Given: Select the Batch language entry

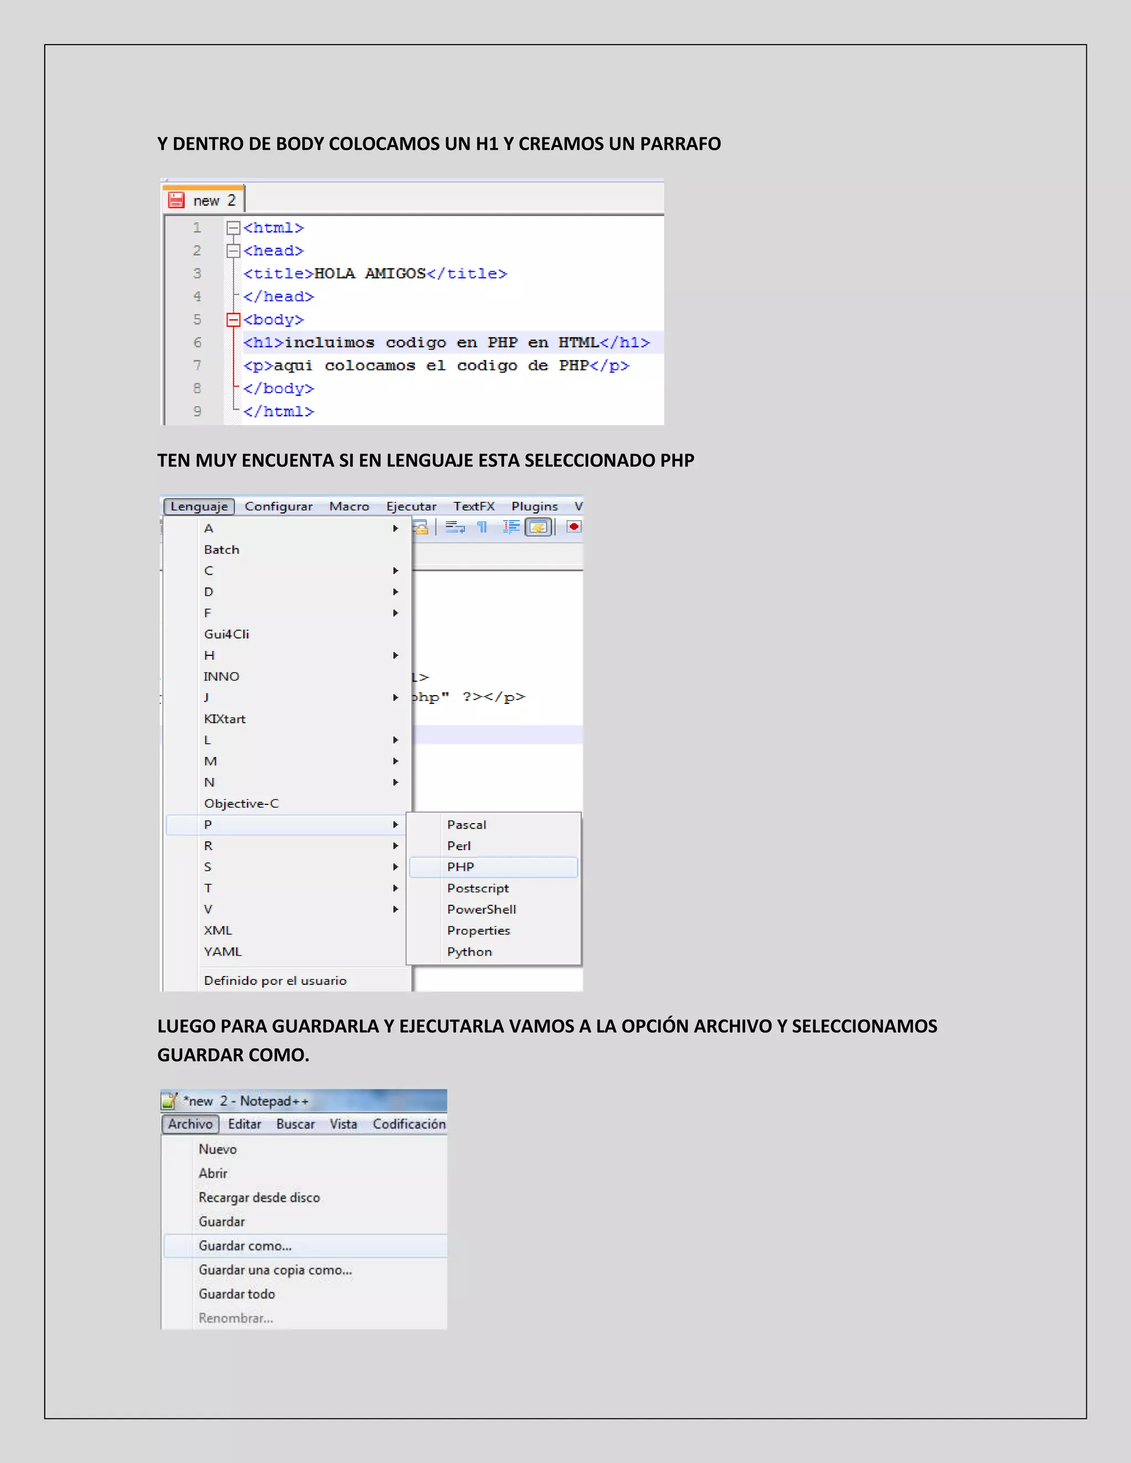Looking at the screenshot, I should tap(287, 549).
